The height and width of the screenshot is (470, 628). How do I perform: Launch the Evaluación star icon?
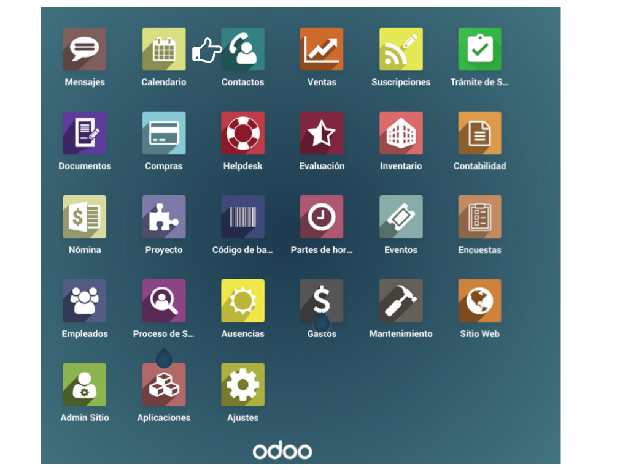click(x=322, y=133)
